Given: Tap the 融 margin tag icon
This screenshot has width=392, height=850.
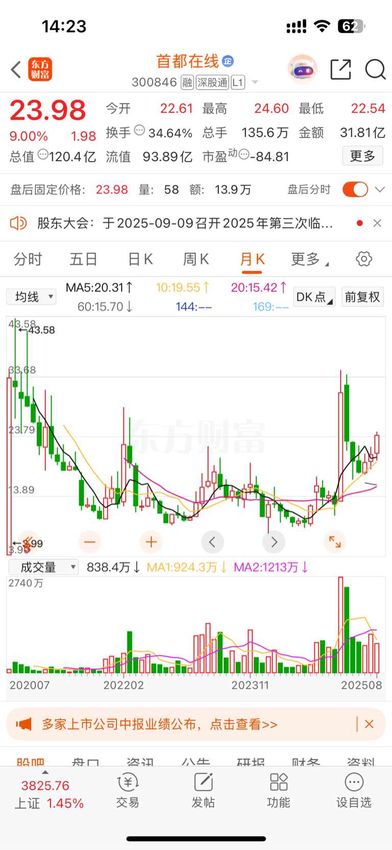Looking at the screenshot, I should click(x=187, y=82).
